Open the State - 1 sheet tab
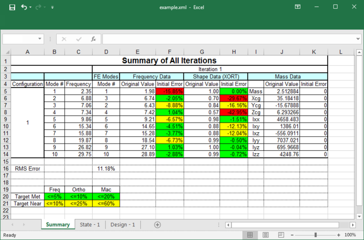The width and height of the screenshot is (364, 240). coord(89,224)
